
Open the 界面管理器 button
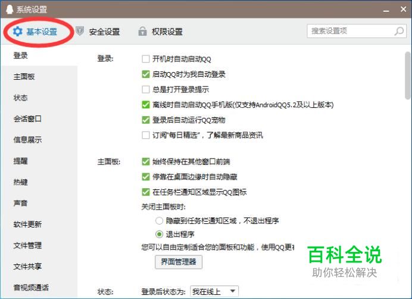click(x=179, y=262)
